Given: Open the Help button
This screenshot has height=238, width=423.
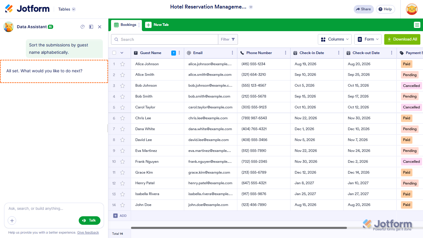Looking at the screenshot, I should 385,9.
